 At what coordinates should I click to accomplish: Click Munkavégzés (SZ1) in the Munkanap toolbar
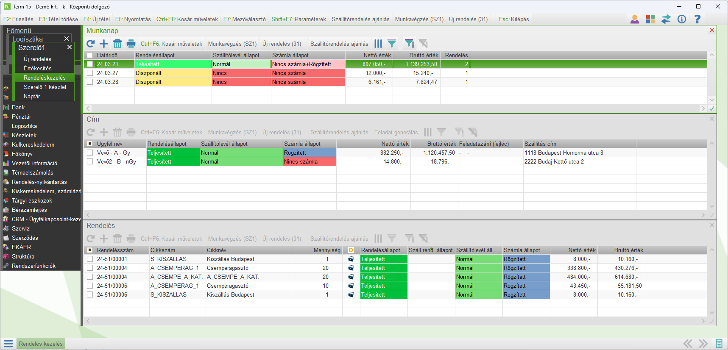[x=232, y=44]
